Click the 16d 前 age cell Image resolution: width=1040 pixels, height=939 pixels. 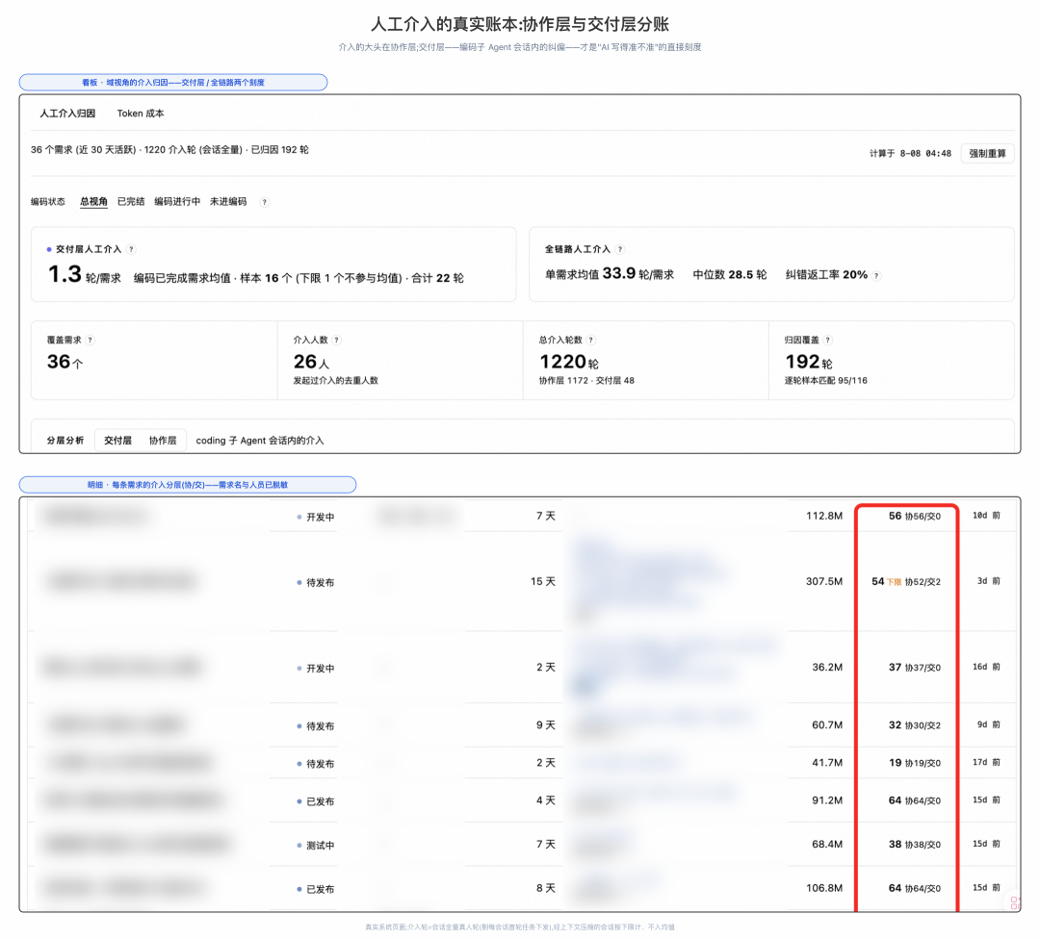[x=986, y=667]
